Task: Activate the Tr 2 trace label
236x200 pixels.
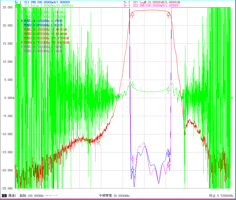Action: click(x=127, y=2)
